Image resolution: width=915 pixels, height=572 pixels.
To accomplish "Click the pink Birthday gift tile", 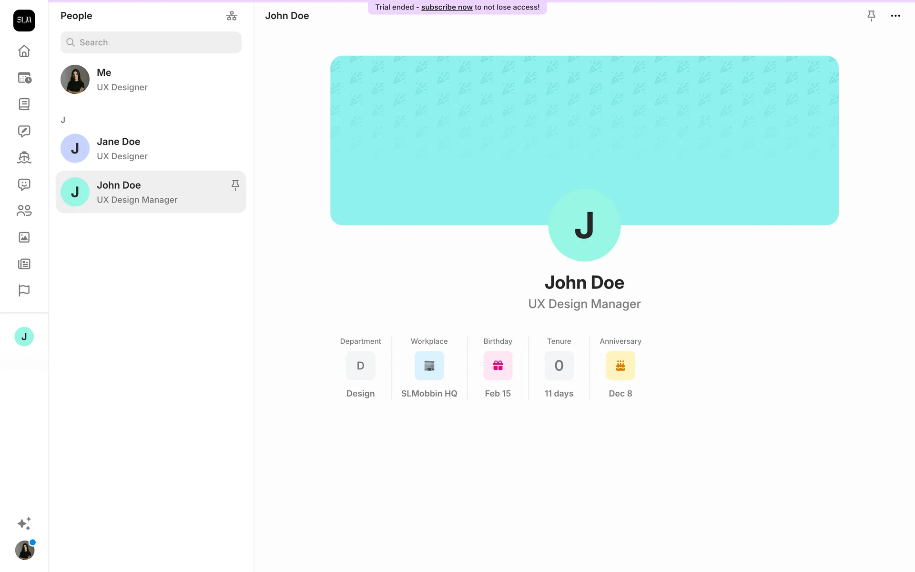I will pyautogui.click(x=498, y=366).
